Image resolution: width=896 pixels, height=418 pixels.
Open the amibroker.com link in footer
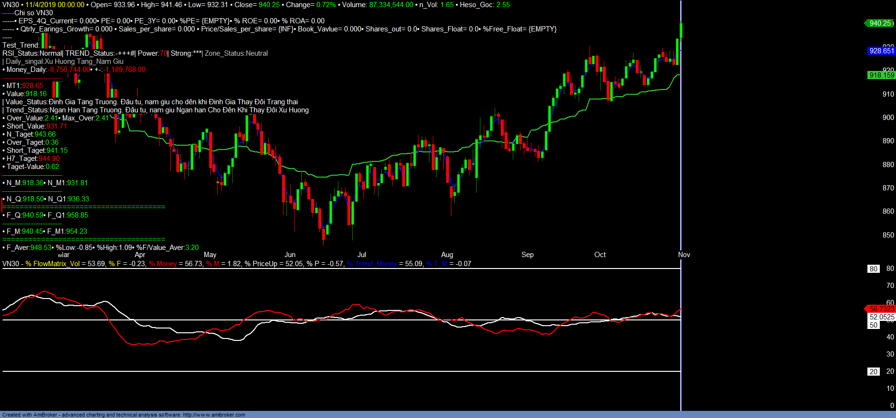pos(214,415)
